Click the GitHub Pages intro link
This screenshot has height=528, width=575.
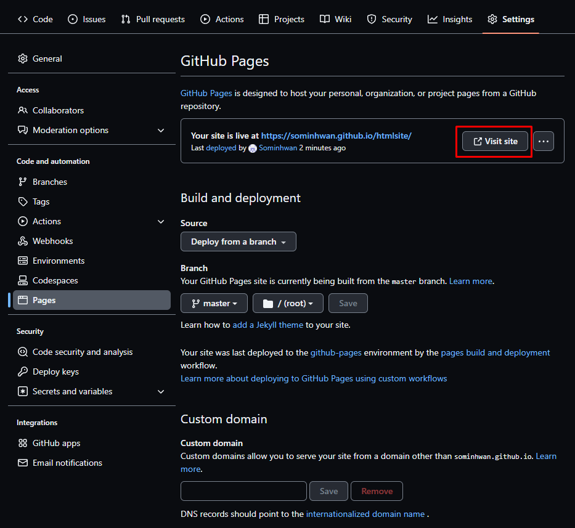(x=206, y=93)
